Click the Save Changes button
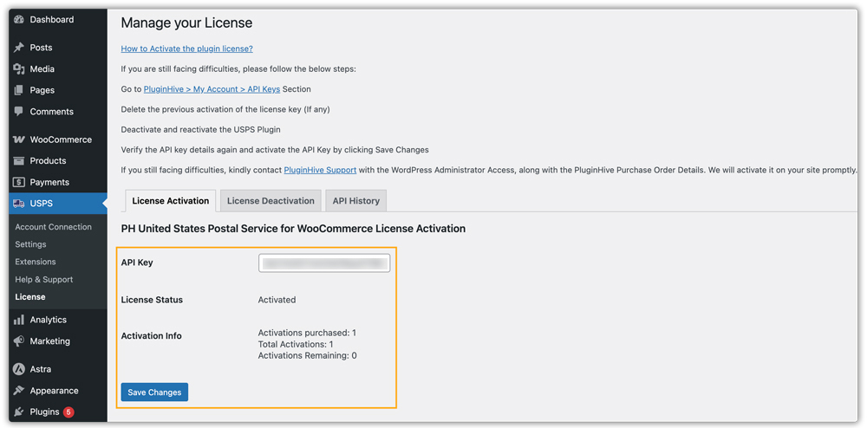Image resolution: width=867 pixels, height=428 pixels. coord(155,392)
